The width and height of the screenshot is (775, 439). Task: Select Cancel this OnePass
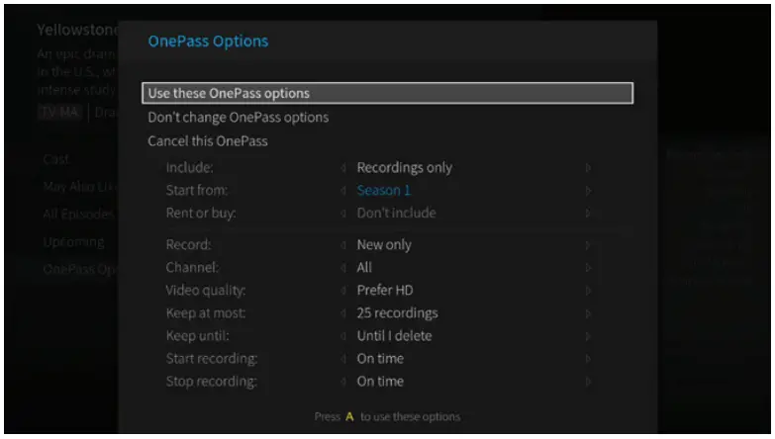207,141
